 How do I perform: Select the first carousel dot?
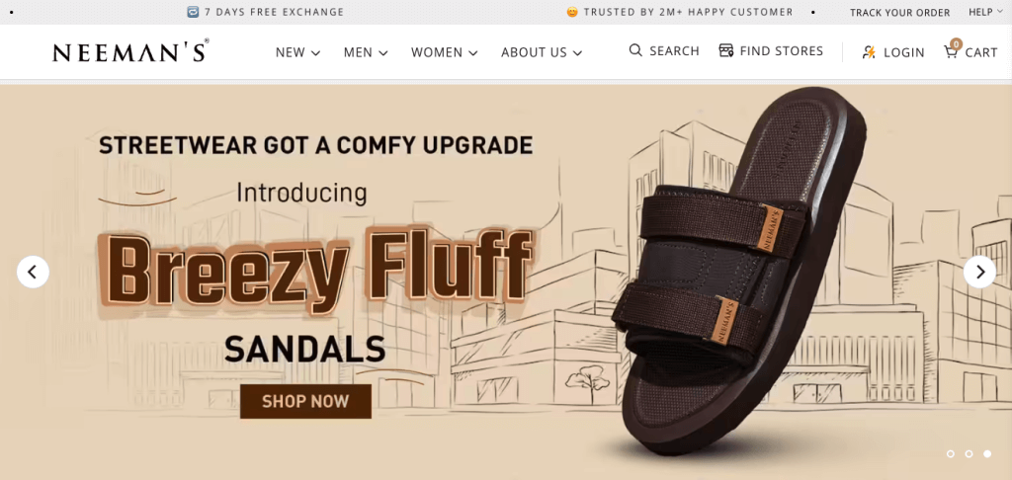[x=950, y=453]
